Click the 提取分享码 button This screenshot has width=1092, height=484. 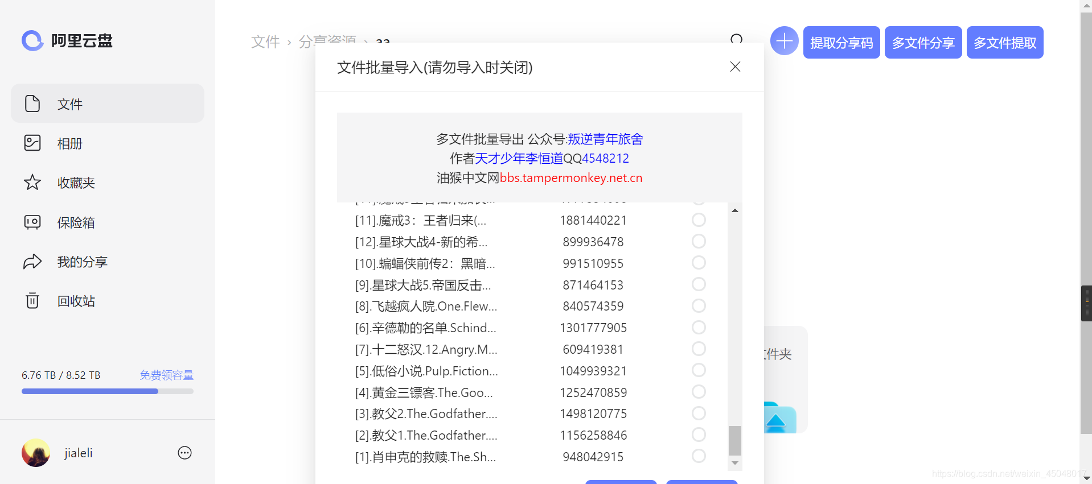tap(841, 43)
